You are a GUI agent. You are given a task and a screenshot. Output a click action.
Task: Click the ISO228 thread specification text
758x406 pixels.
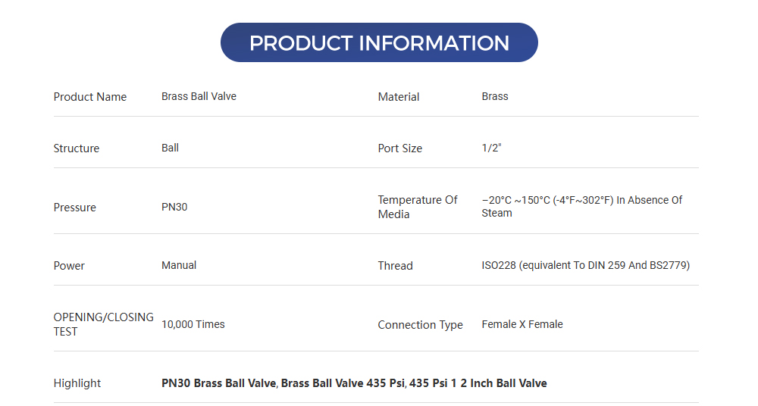pos(585,265)
